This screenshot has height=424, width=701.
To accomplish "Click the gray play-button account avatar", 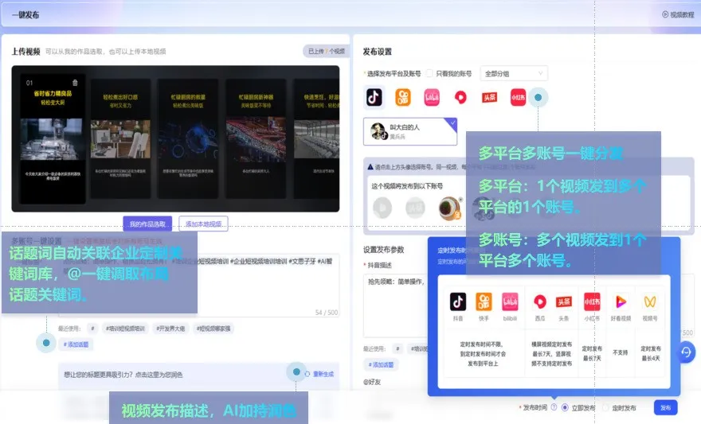I will (382, 208).
